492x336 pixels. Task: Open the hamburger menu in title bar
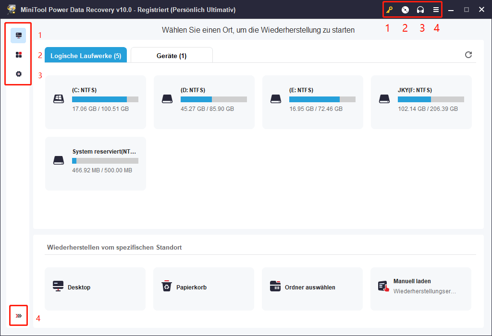pos(436,10)
